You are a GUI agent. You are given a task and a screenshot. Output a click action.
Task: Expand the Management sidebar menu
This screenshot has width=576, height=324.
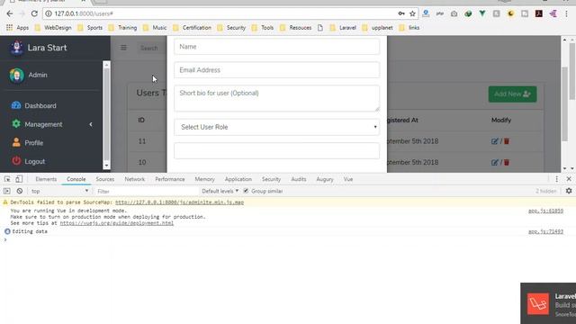[x=51, y=124]
